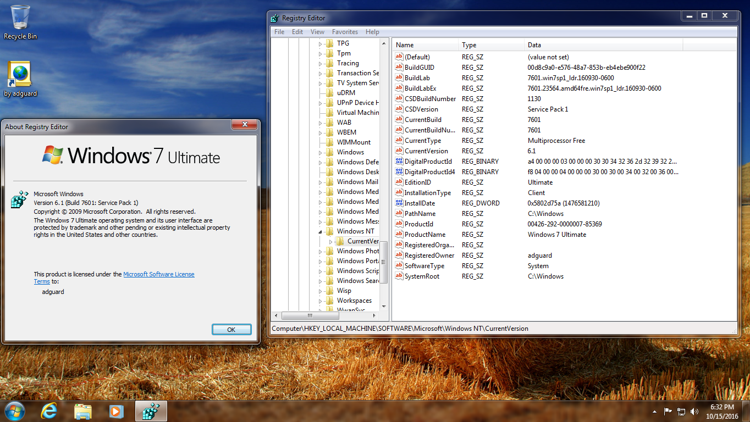Click the Wisp folder icon in the tree
This screenshot has width=750, height=422.
(x=329, y=291)
